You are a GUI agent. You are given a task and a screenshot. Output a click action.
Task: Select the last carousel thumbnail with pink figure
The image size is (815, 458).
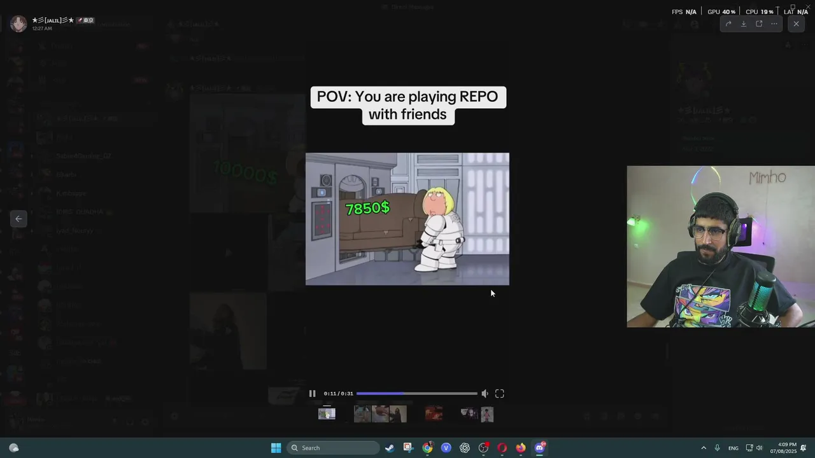[x=487, y=414]
